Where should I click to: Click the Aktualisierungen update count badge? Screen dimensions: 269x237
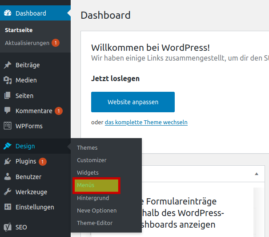pos(56,43)
